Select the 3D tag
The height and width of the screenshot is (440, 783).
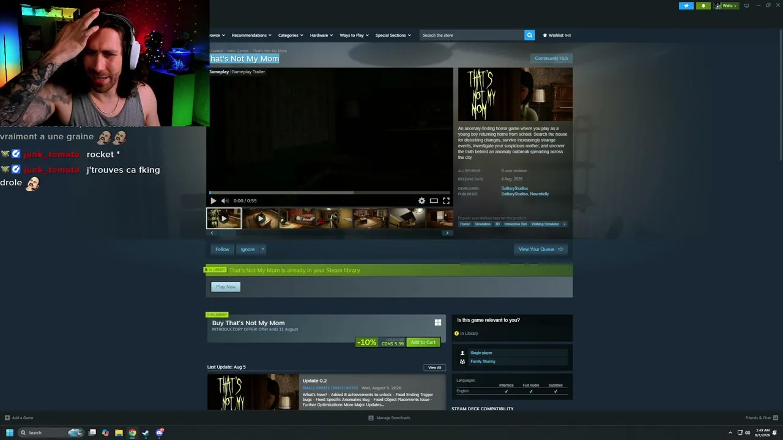(497, 224)
